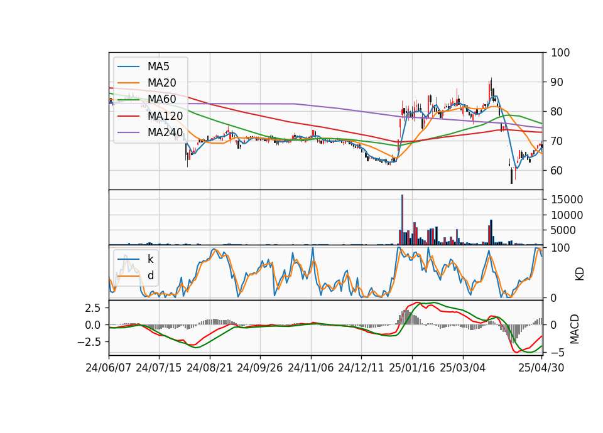This screenshot has width=603, height=433.
Task: Click the volume axis value 5000
Action: 563,230
